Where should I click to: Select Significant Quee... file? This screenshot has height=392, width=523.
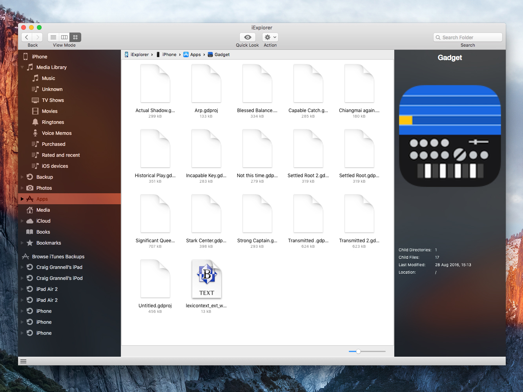pos(155,221)
